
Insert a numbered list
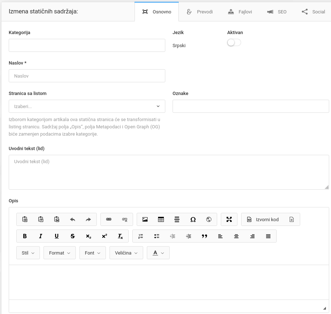tap(141, 236)
